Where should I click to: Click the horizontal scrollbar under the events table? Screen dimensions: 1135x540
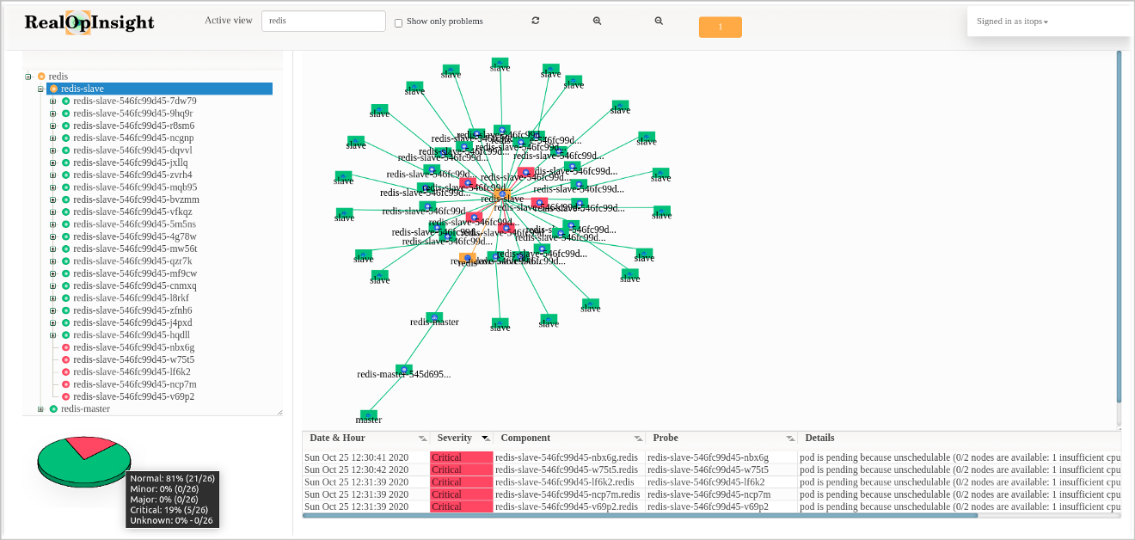tap(640, 515)
